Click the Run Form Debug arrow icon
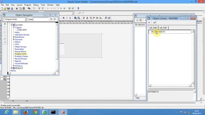The image size is (205, 115). pos(48,9)
